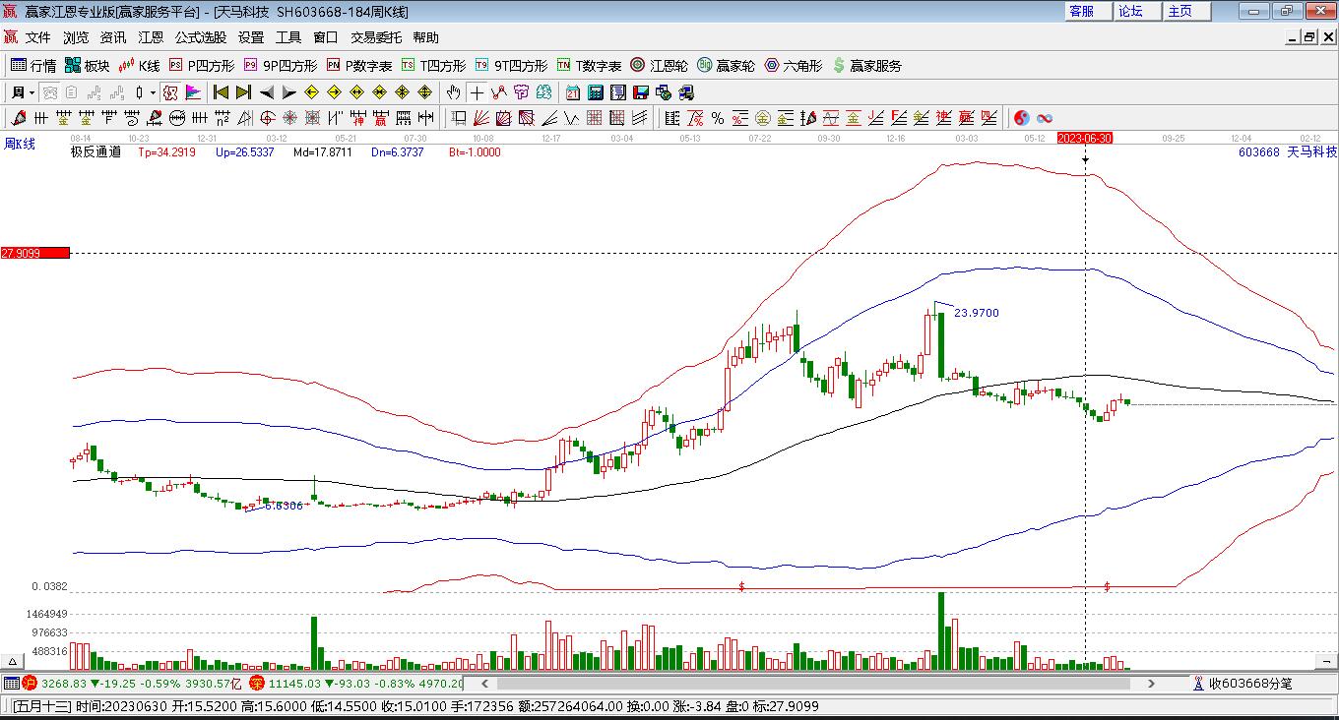Open the T四方形 tool
The image size is (1339, 720).
(434, 66)
